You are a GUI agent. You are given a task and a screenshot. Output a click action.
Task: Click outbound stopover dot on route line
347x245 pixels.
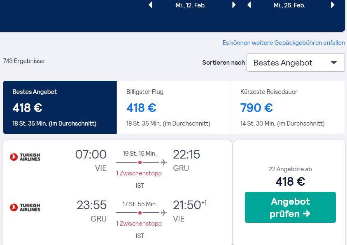click(x=140, y=163)
